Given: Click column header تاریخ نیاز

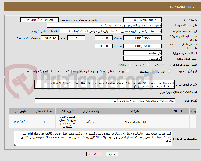Looking at the screenshot, I should coord(21,111).
